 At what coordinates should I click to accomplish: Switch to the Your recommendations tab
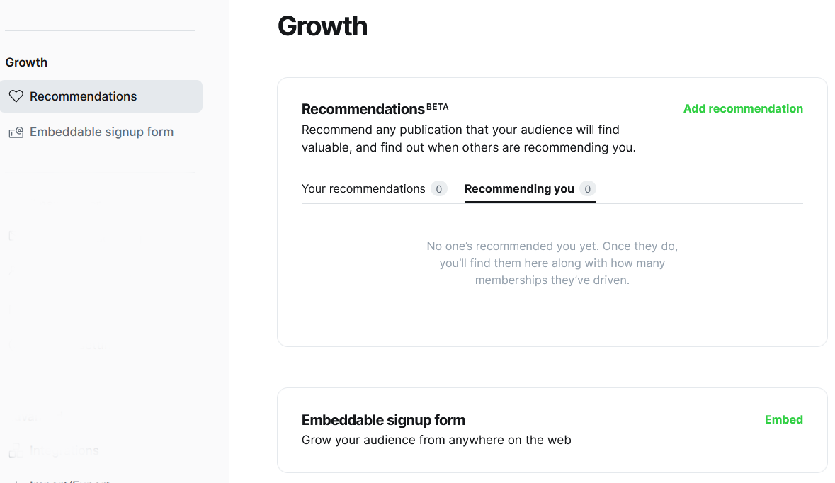click(363, 188)
